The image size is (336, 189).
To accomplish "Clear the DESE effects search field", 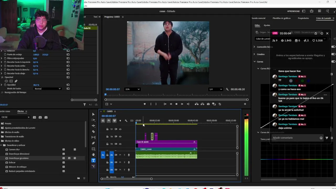I will (28, 117).
